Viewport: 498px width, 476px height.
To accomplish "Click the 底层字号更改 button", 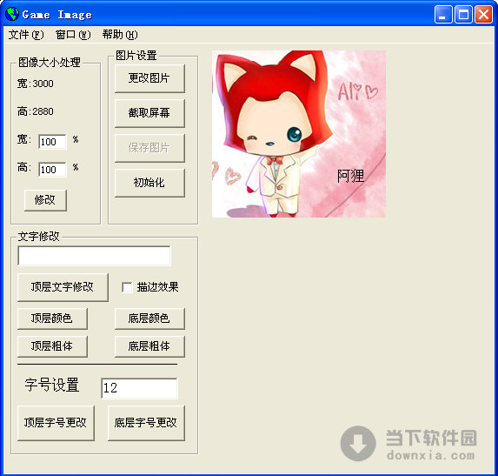I will tap(146, 423).
